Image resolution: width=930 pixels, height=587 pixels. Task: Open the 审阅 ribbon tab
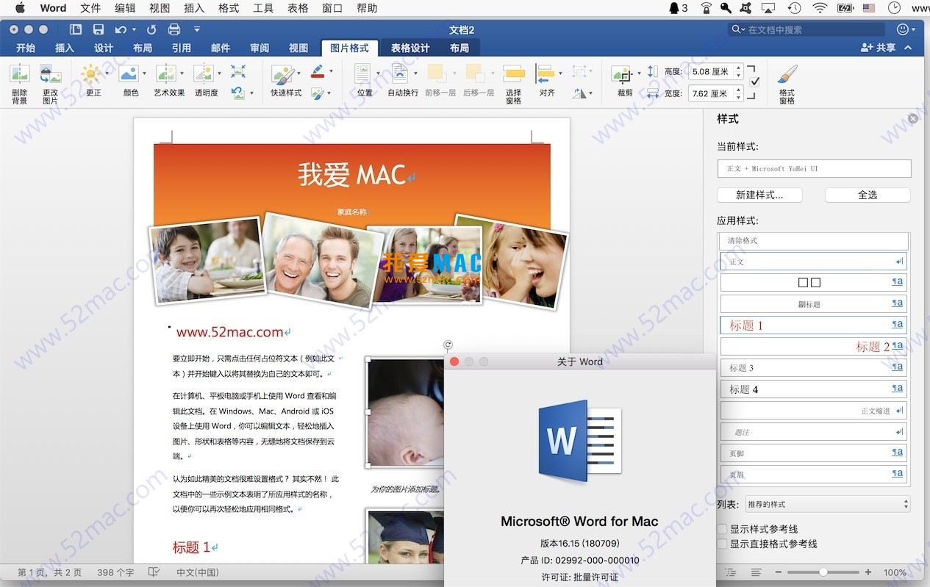pyautogui.click(x=260, y=48)
